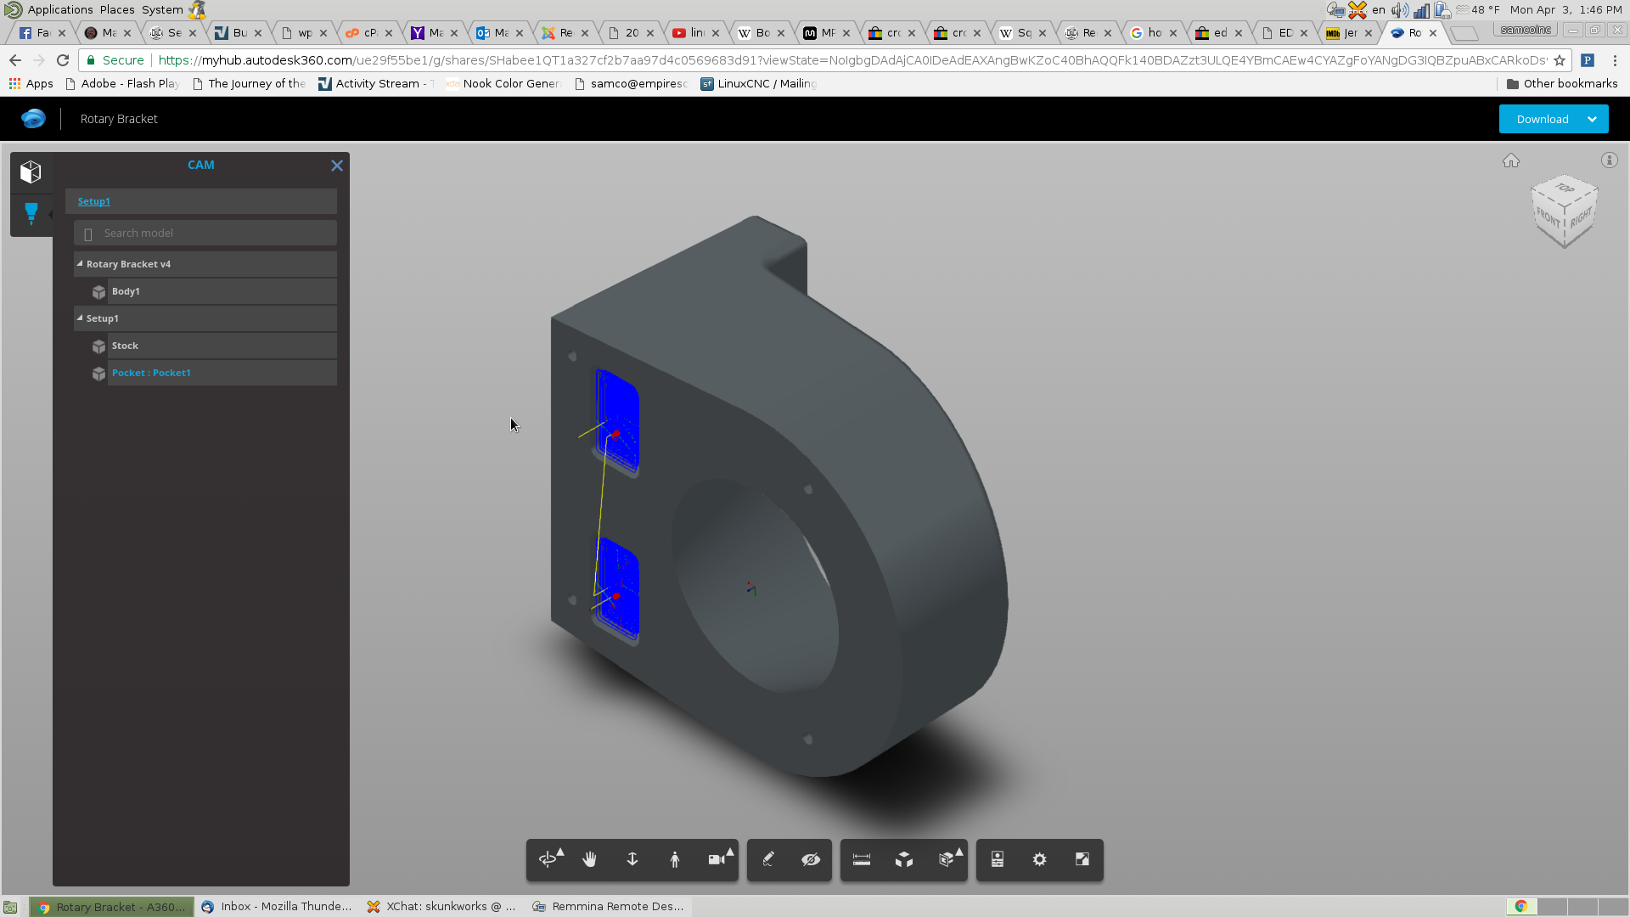Enable First Person walk tool
Screen dimensions: 1630x917
(x=675, y=859)
